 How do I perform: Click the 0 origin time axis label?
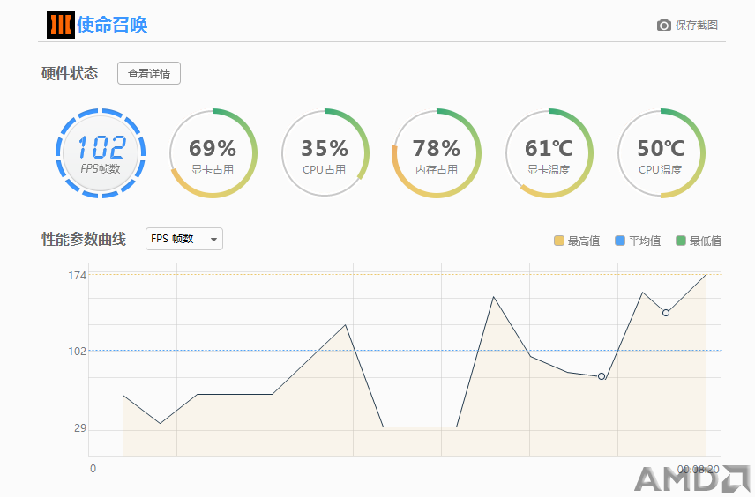pos(93,469)
